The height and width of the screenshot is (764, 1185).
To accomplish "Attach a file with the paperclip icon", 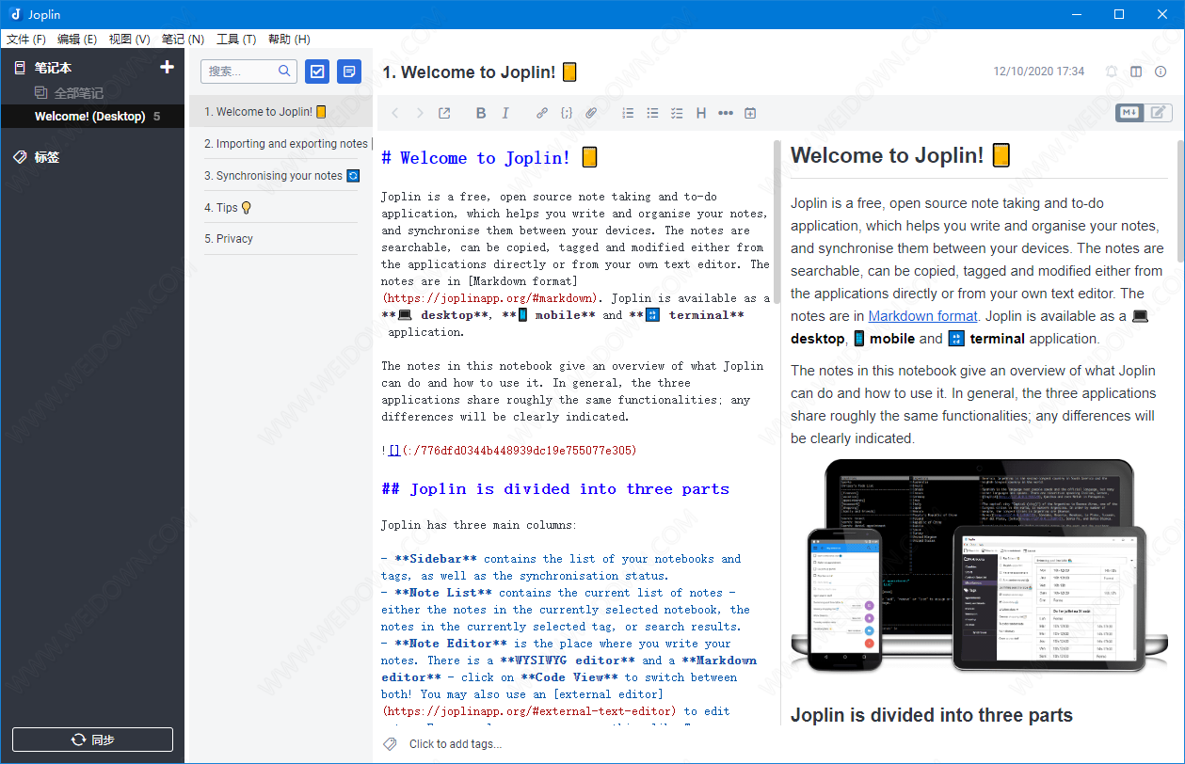I will [591, 113].
